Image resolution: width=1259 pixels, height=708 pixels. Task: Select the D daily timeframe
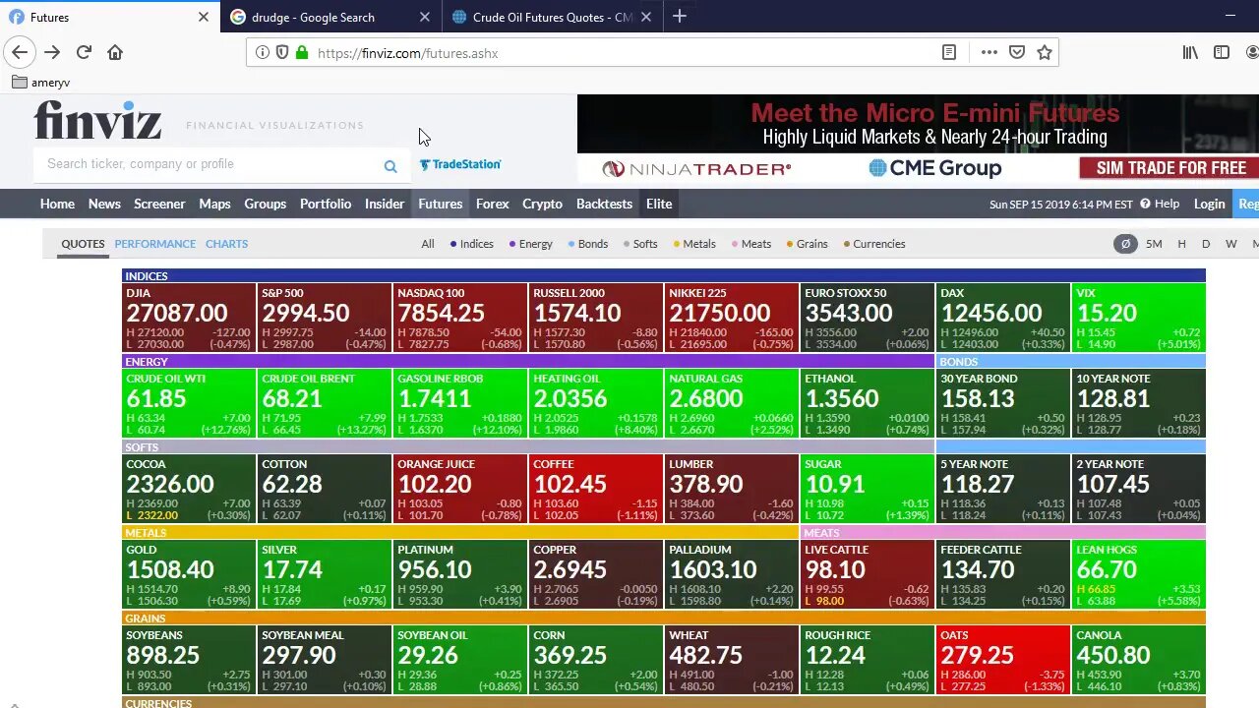(x=1206, y=244)
